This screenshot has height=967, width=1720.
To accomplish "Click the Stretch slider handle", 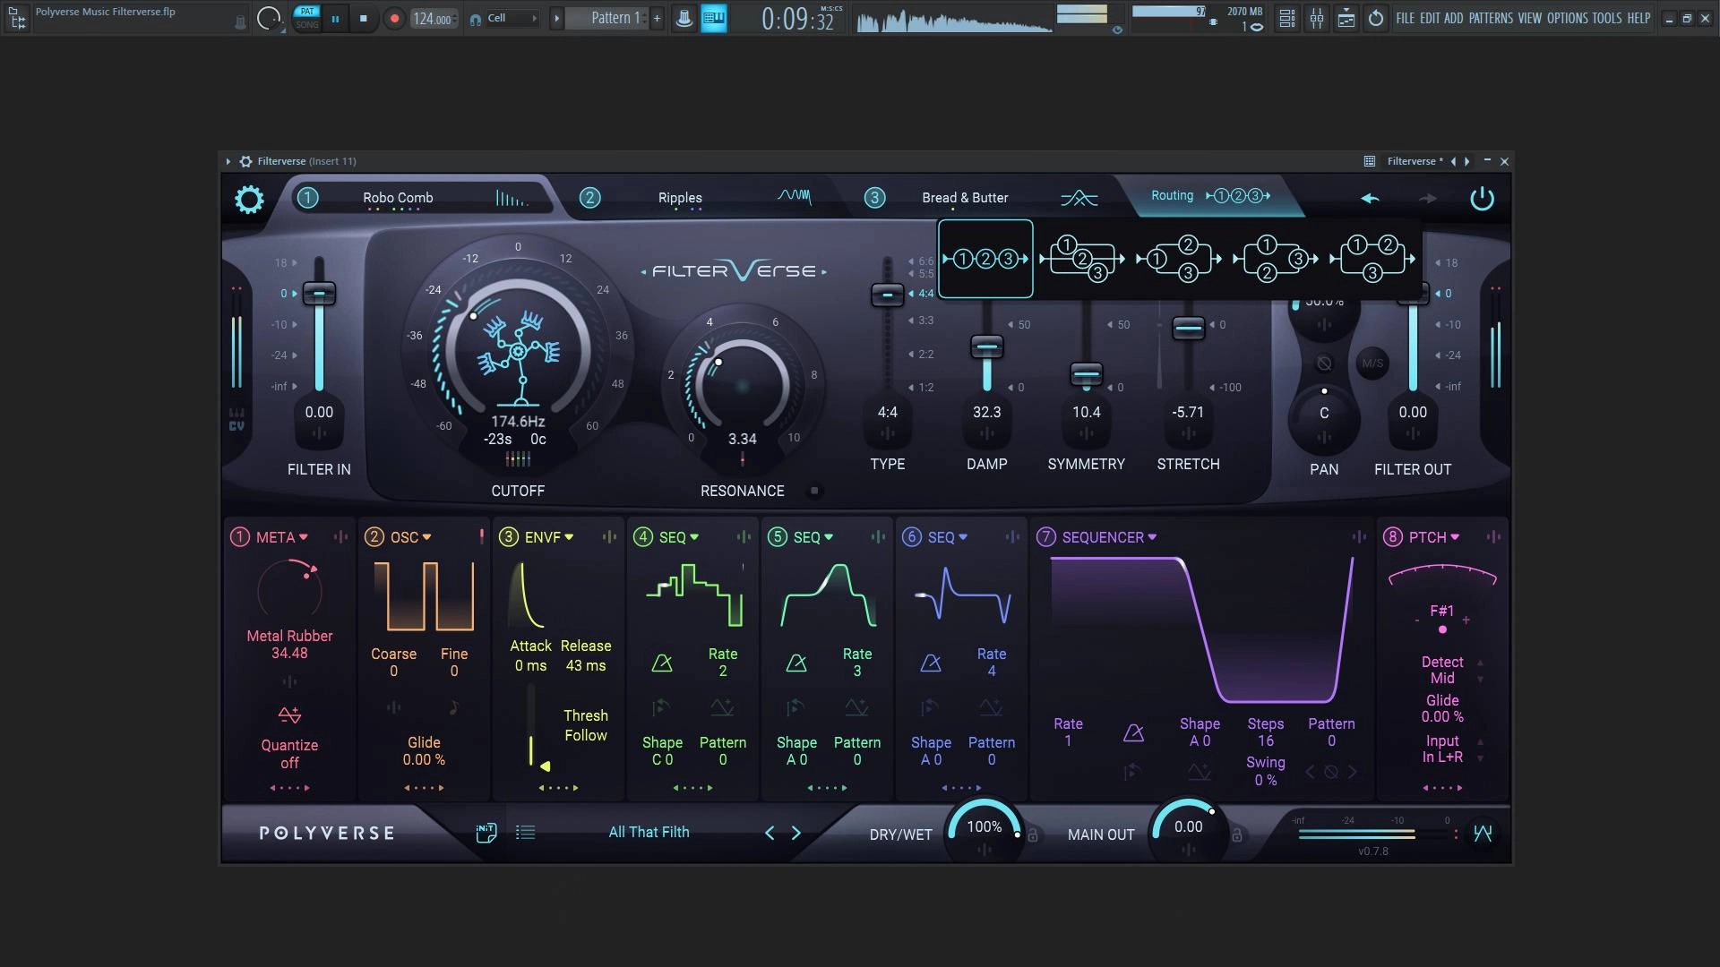I will tap(1188, 328).
